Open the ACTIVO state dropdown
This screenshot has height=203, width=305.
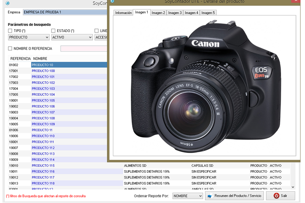(x=72, y=37)
